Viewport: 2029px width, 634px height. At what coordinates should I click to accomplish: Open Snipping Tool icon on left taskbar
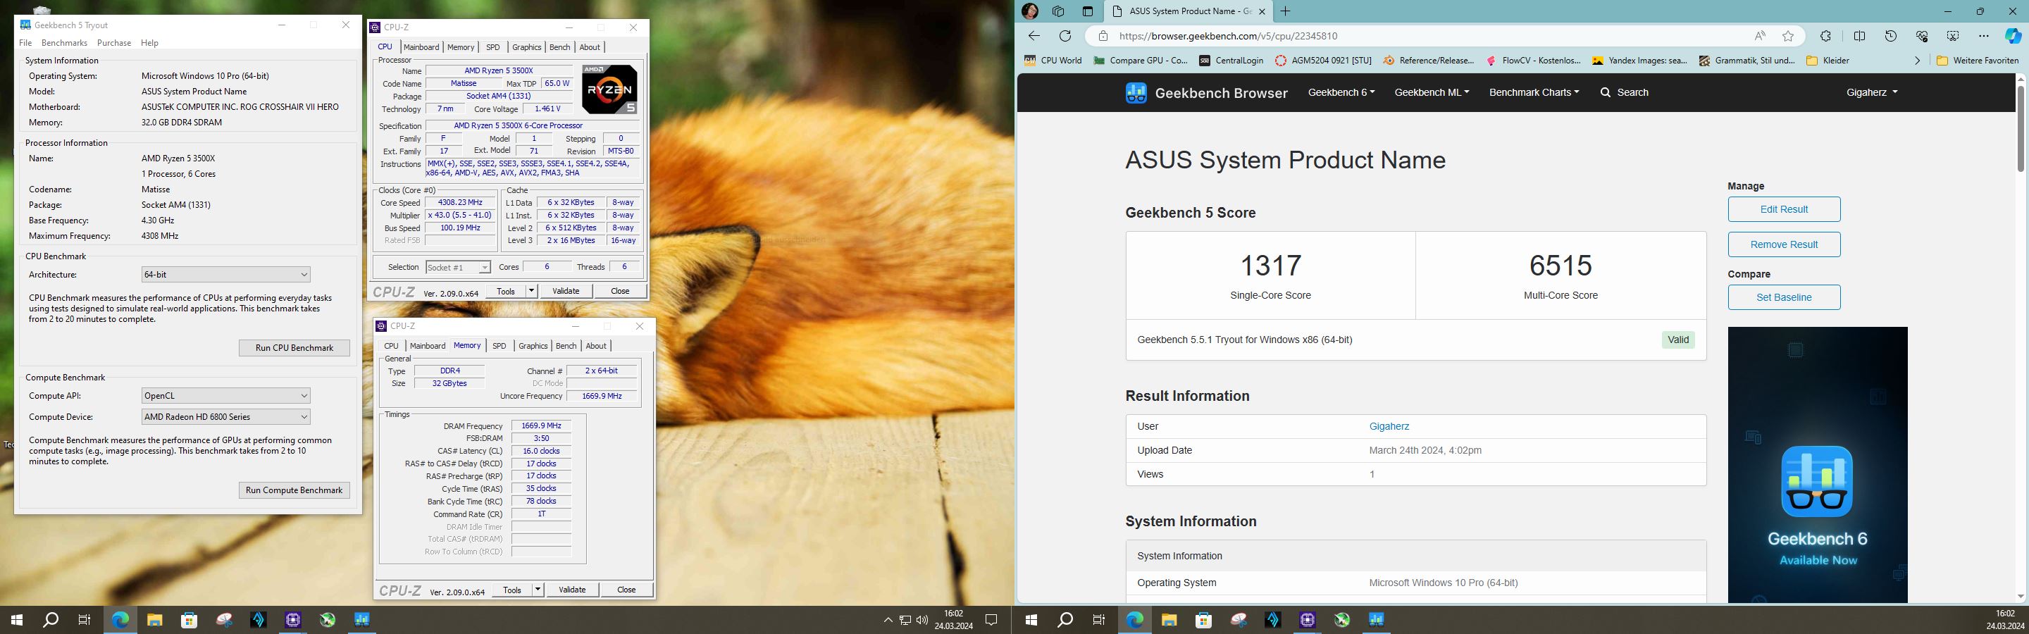pos(224,620)
